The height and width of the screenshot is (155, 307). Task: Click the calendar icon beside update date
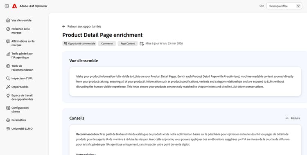[142, 43]
